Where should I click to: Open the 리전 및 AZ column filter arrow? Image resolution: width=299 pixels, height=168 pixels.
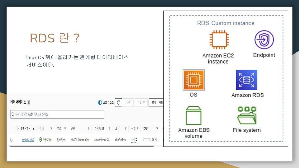[109, 128]
